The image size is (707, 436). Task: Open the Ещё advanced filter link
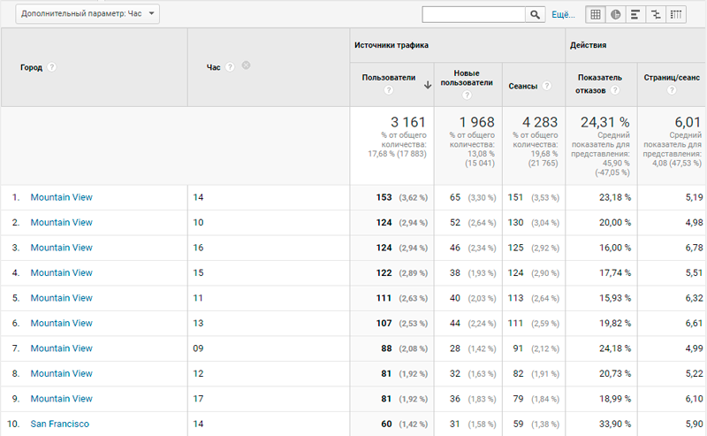tap(563, 15)
